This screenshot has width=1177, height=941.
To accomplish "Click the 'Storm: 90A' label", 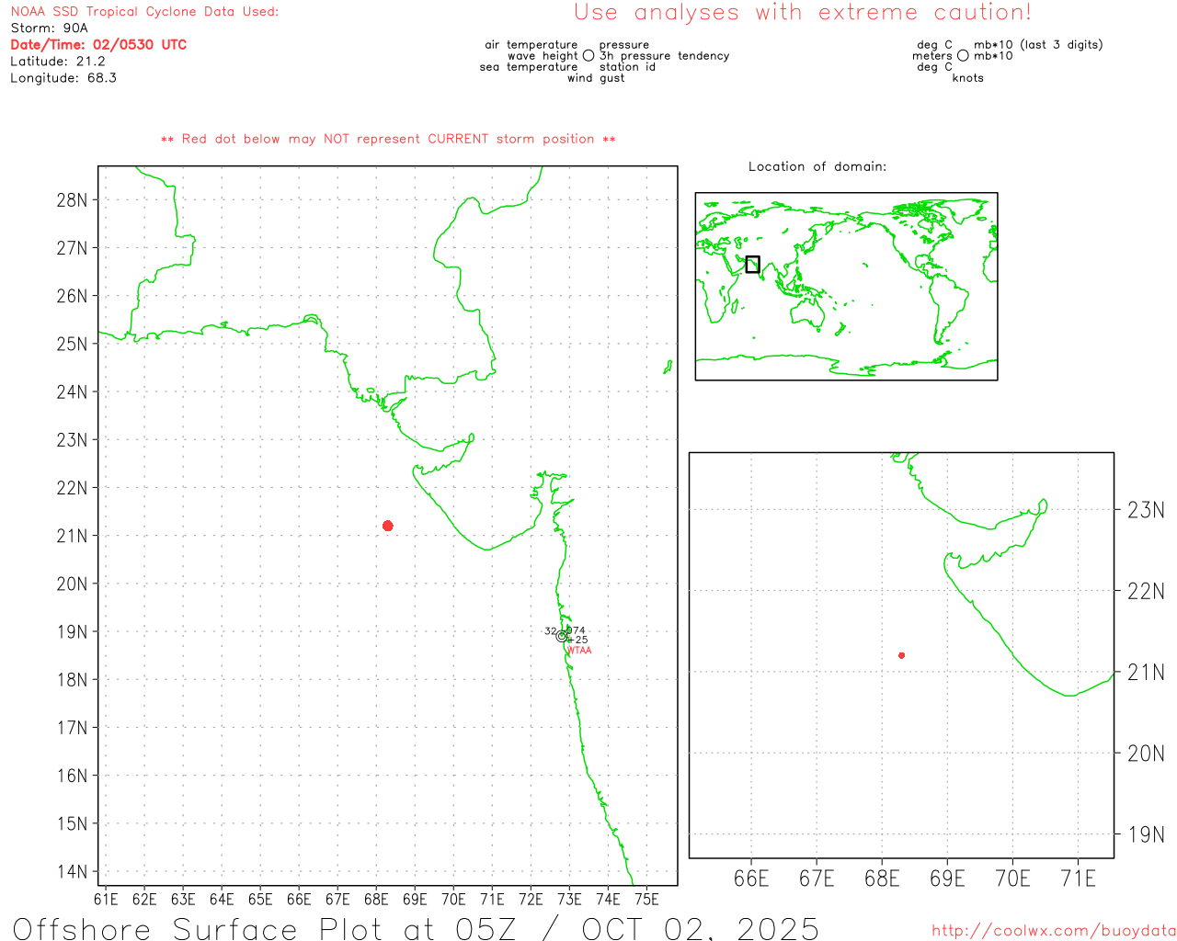I will [49, 28].
